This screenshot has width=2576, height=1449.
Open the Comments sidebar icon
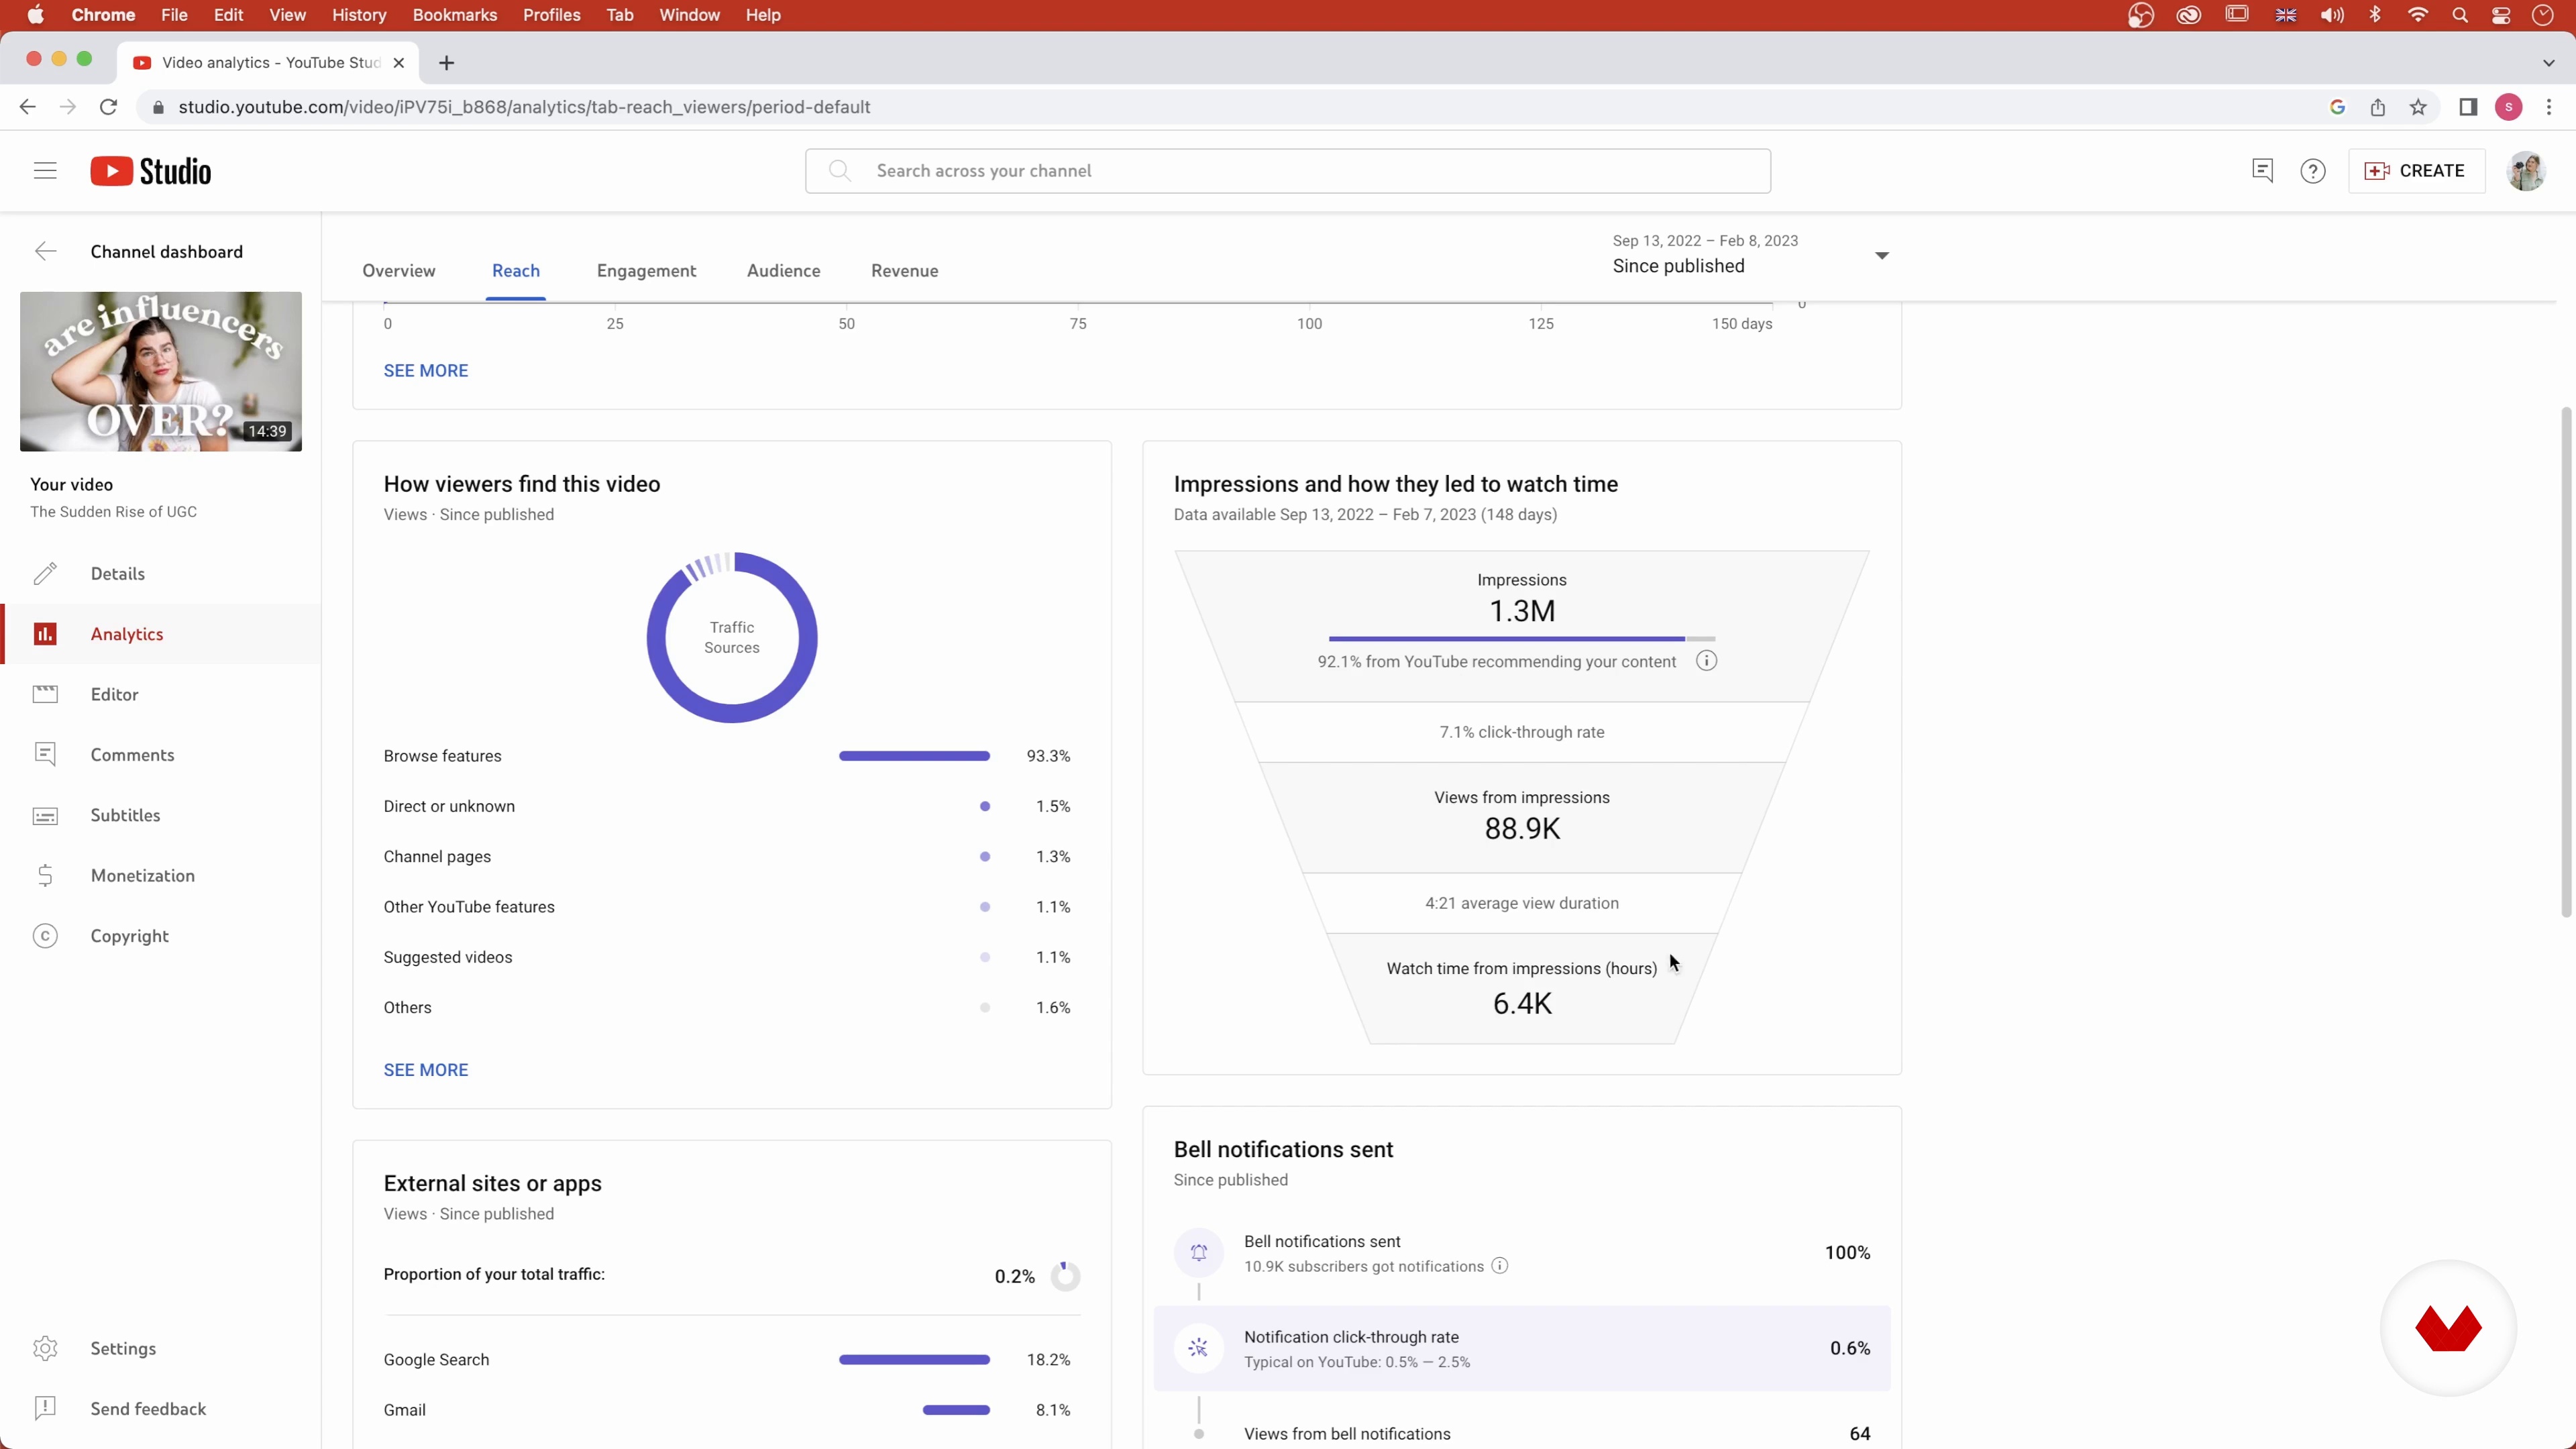click(x=45, y=755)
